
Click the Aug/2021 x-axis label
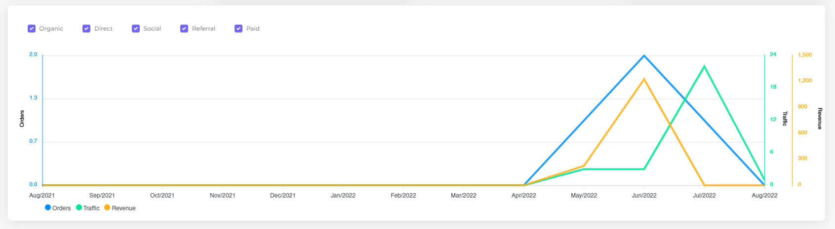click(x=42, y=196)
